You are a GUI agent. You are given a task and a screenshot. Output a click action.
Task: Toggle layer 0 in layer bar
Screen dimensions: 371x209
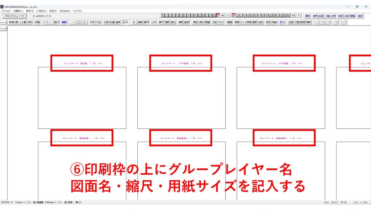pos(163,16)
